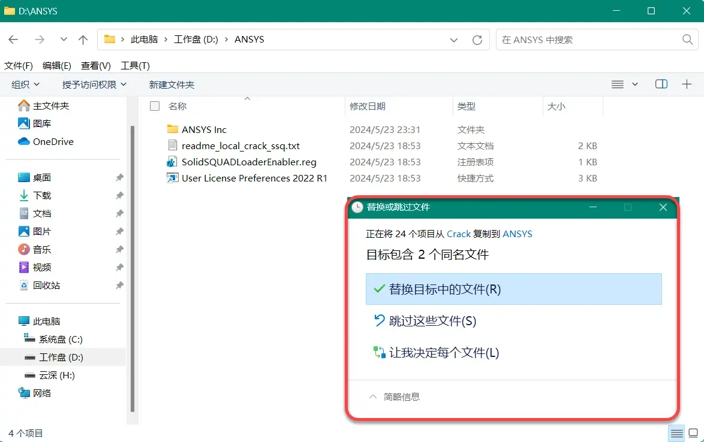Unpin 桌面 using its pin icon

[119, 177]
